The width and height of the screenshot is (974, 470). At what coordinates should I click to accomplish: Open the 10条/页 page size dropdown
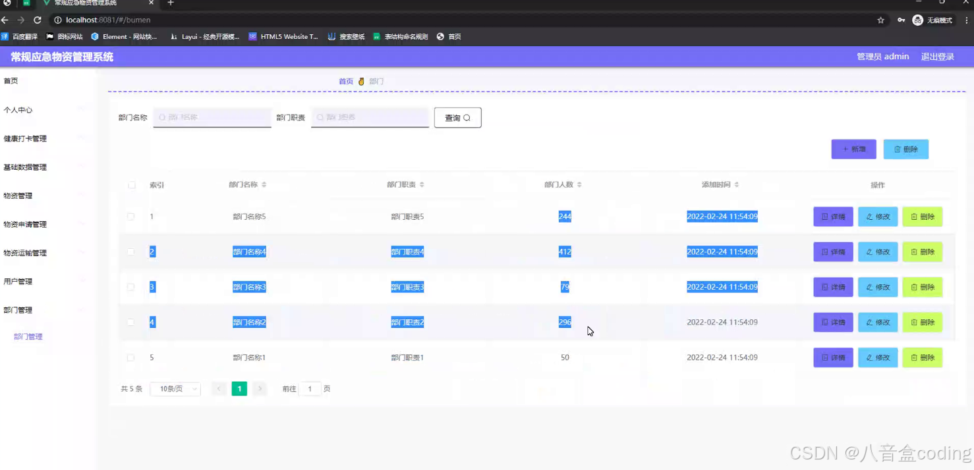175,389
